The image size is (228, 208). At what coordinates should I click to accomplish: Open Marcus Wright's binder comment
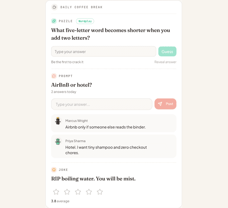[114, 123]
